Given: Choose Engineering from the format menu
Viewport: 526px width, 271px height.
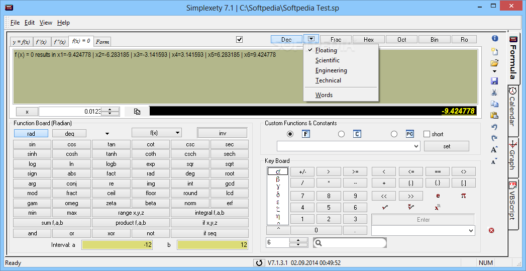Looking at the screenshot, I should tap(341, 70).
